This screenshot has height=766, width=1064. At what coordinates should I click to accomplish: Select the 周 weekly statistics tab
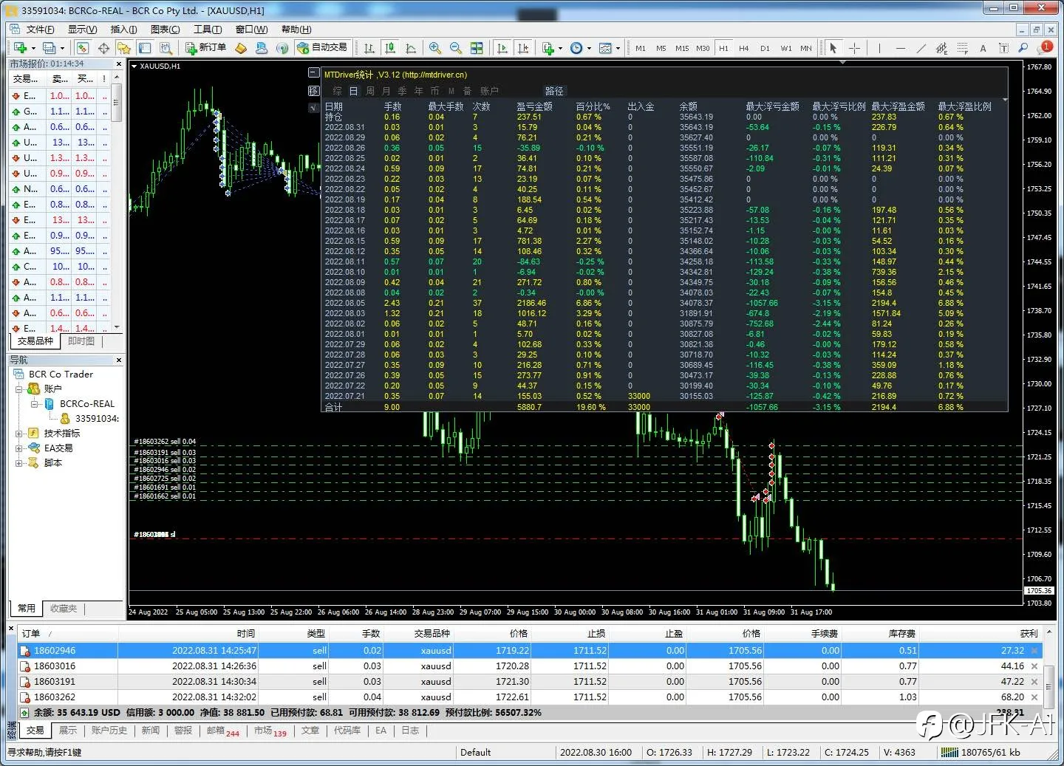click(x=370, y=91)
